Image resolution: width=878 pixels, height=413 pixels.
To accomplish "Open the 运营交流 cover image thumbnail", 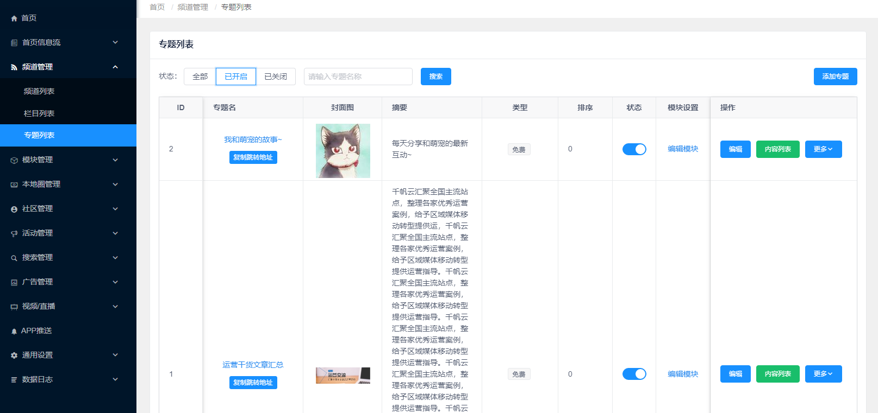I will 343,376.
